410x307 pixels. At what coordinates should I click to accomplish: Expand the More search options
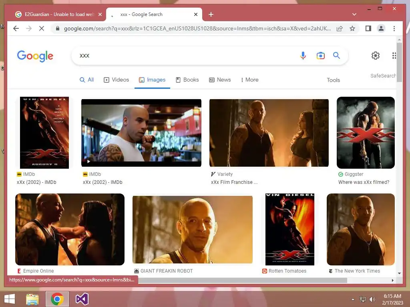(249, 80)
